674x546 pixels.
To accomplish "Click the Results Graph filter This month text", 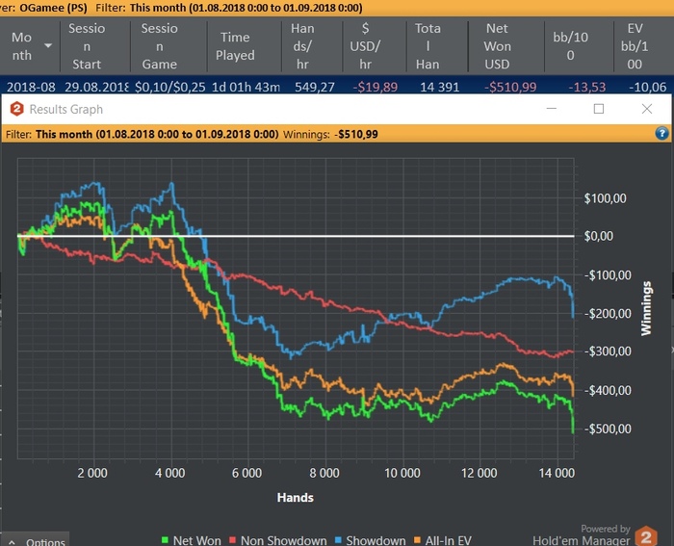I will (157, 134).
